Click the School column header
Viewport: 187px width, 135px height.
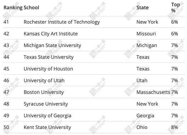point(31,8)
